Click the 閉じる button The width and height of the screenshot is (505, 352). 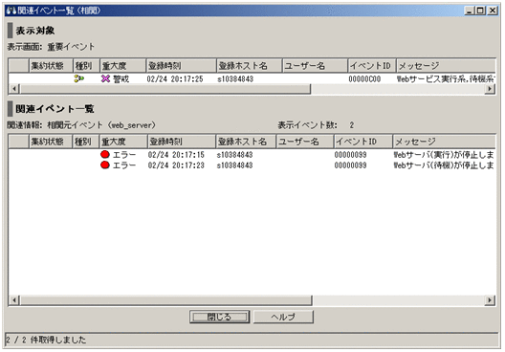219,317
